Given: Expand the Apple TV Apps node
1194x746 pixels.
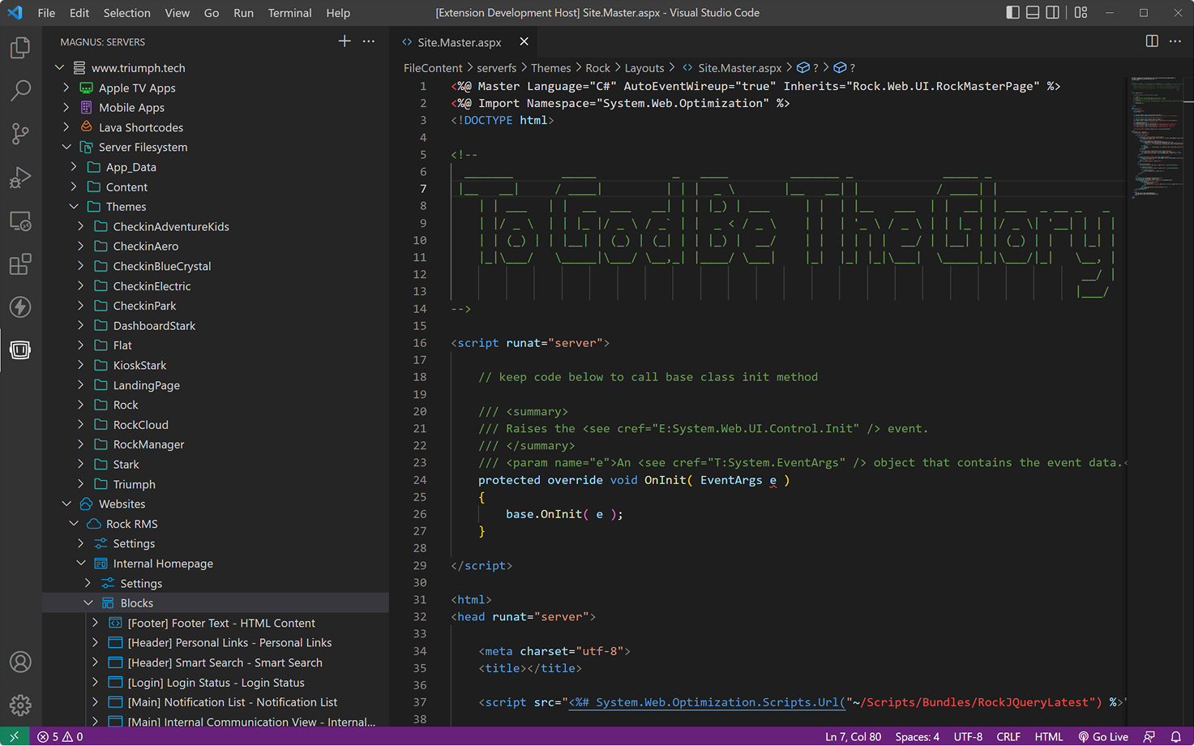Looking at the screenshot, I should coord(66,88).
